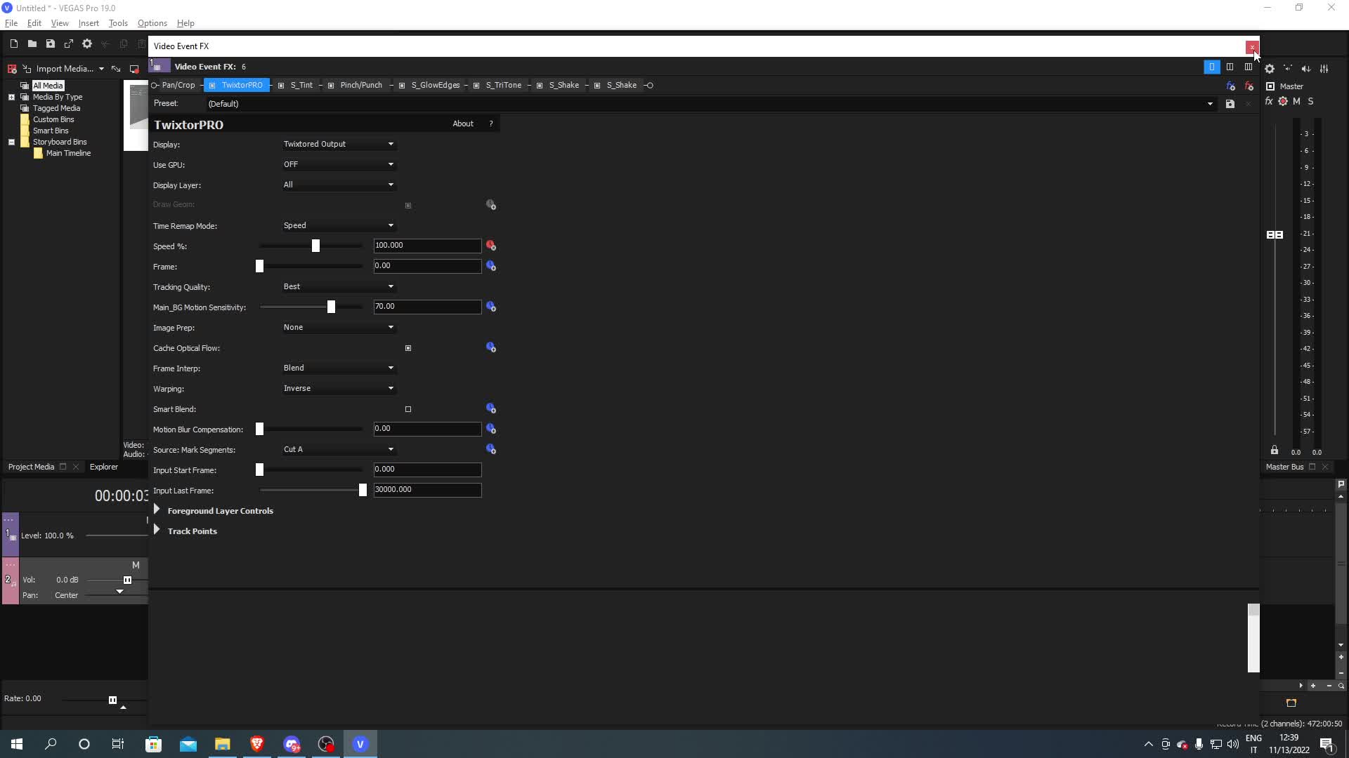1349x758 pixels.
Task: Click the TwixtorPRO help question mark
Action: pyautogui.click(x=490, y=124)
